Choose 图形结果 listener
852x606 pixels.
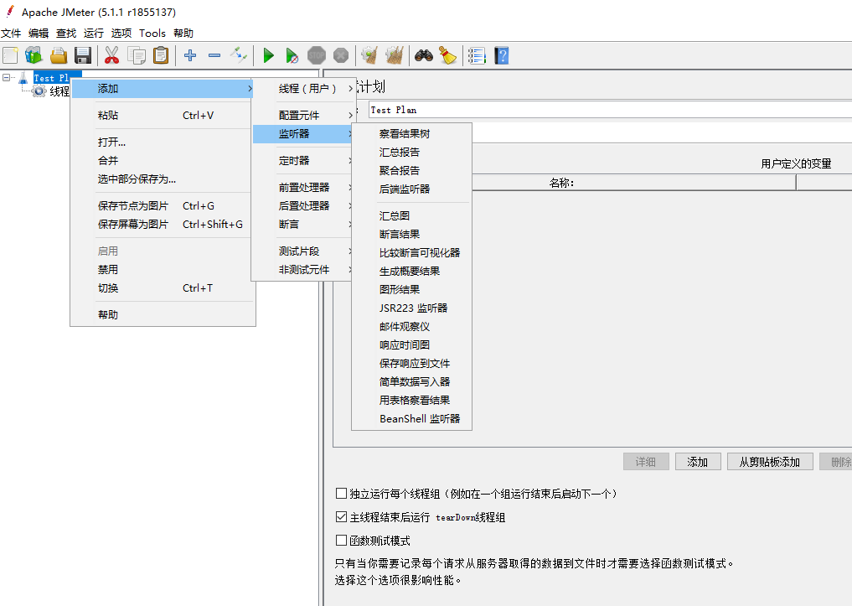click(411, 290)
